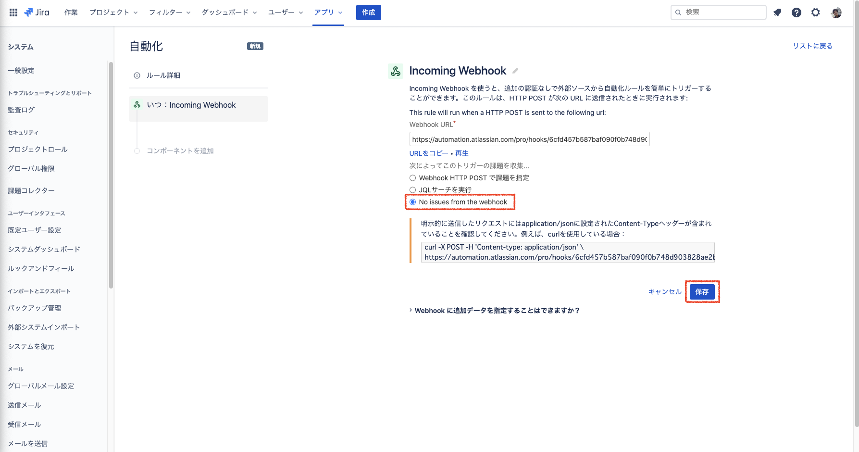Image resolution: width=859 pixels, height=452 pixels.
Task: Click the 再生 link
Action: [462, 153]
